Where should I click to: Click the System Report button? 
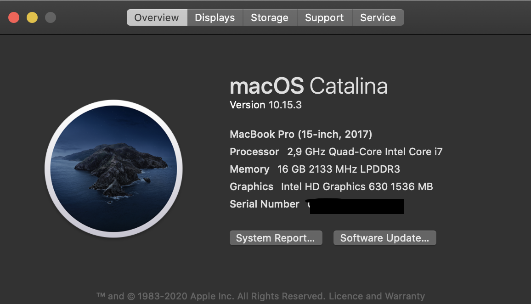click(276, 238)
